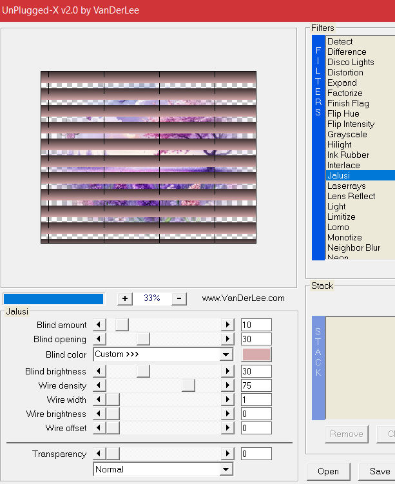Decrease Blind brightness with left arrow
The image size is (395, 484).
[99, 371]
